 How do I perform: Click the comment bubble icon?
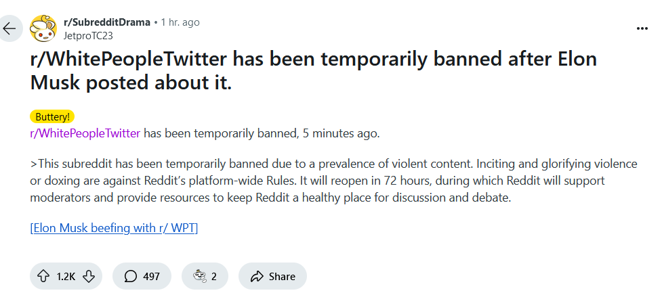[x=131, y=277]
